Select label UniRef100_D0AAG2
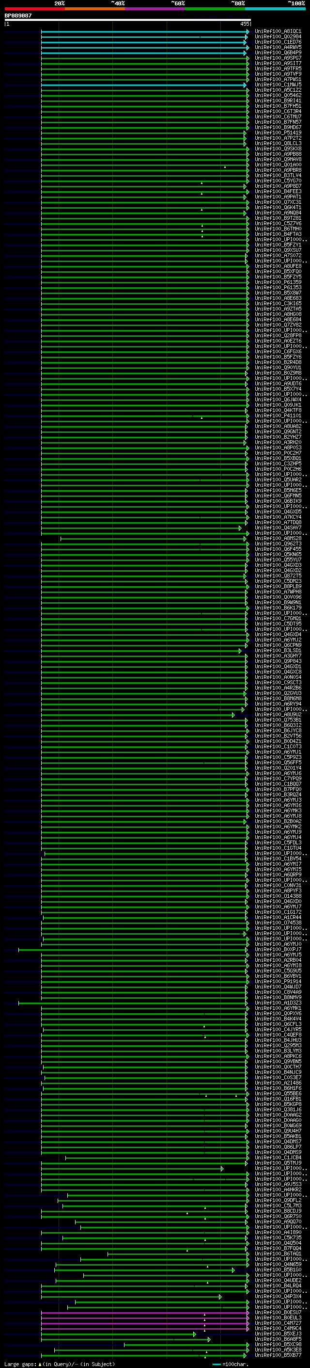 [x=278, y=1115]
